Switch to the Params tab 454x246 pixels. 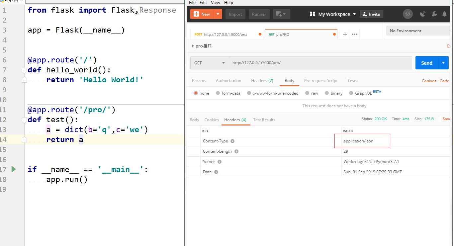coord(199,81)
